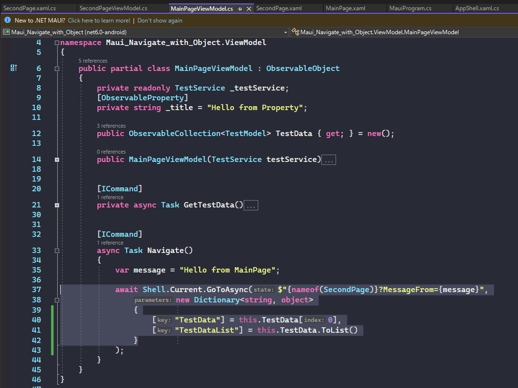Expand the collapsed GetTestData method at line 21

coord(57,205)
